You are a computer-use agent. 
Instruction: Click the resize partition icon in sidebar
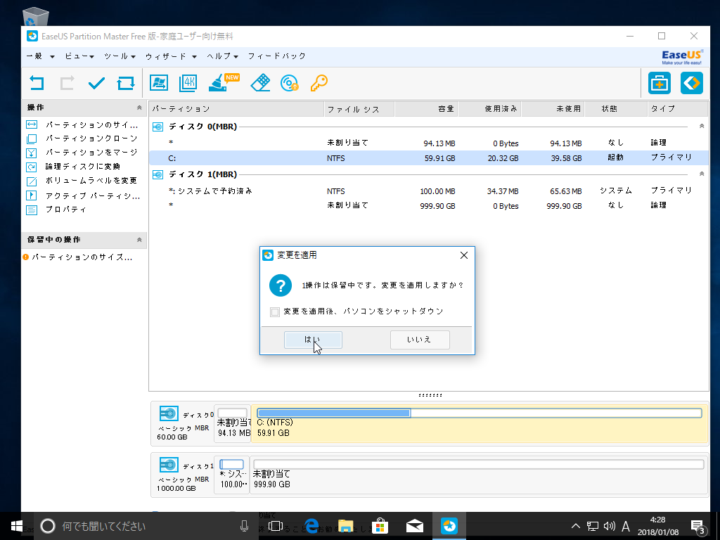click(31, 124)
